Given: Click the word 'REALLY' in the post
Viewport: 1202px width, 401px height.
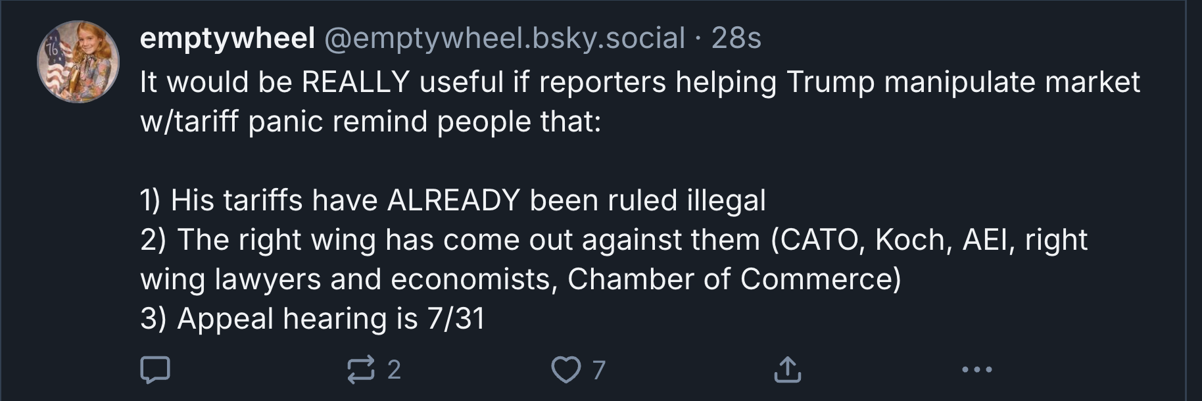Looking at the screenshot, I should pos(356,82).
